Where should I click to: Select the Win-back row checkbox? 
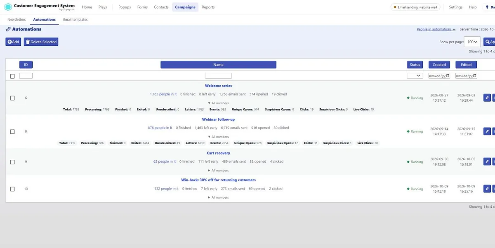(12, 189)
